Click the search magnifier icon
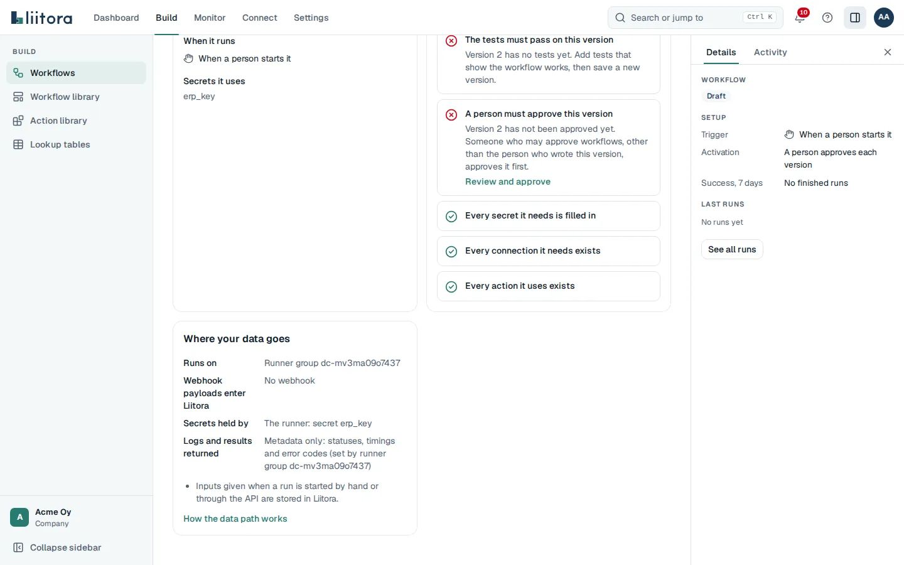 click(620, 18)
